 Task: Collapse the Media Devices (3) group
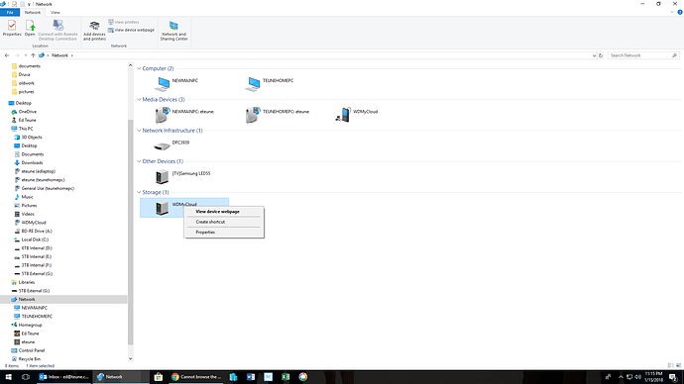pyautogui.click(x=139, y=100)
